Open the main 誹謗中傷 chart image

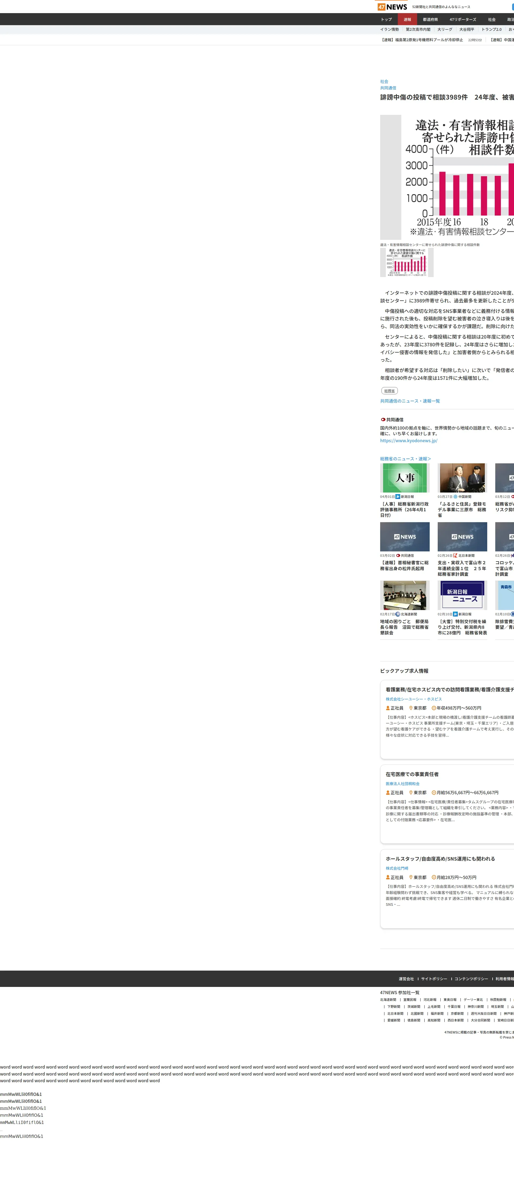click(447, 177)
